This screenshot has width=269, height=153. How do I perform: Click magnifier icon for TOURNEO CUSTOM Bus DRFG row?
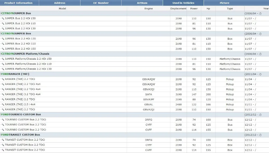(x=3, y=120)
